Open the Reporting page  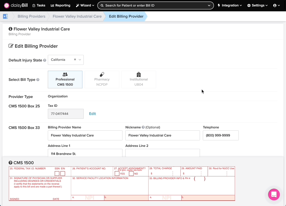pos(60,5)
